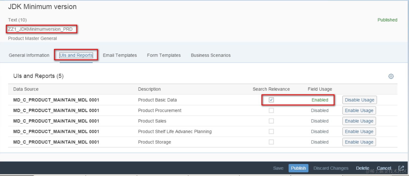Switch to General Information tab
The width and height of the screenshot is (409, 176).
tap(29, 55)
